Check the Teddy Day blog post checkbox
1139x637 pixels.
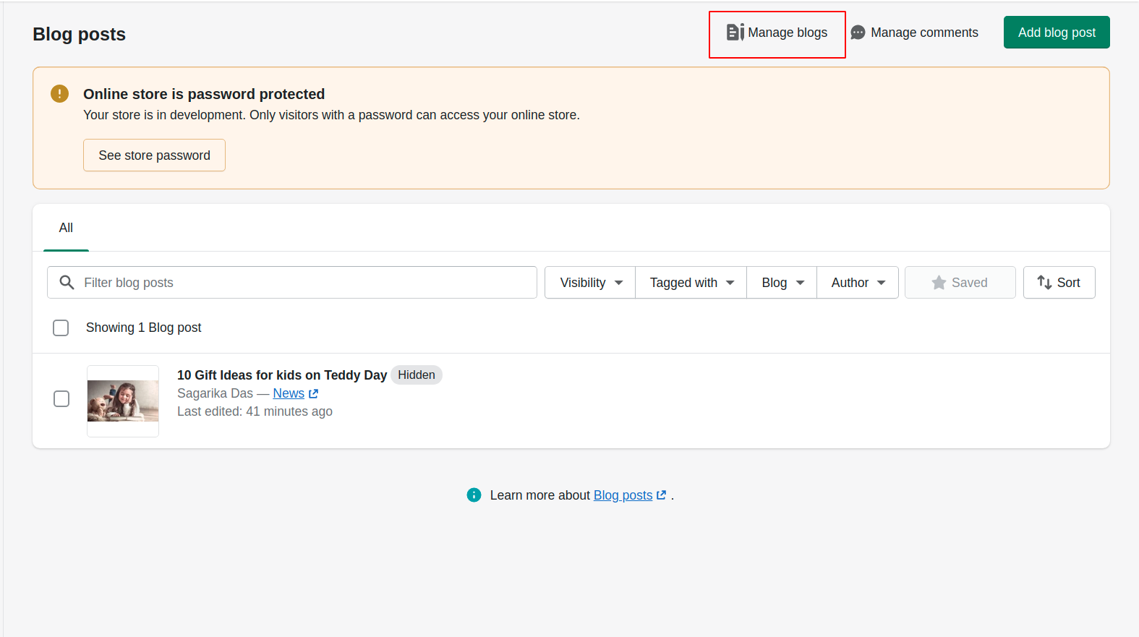point(61,399)
